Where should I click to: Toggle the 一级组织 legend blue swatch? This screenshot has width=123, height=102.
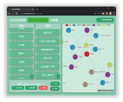point(74,25)
